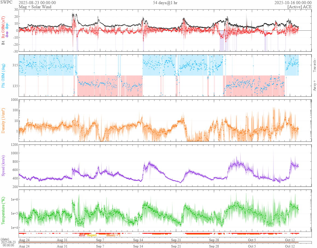Click the 315 tick on the Phi axis

pos(15,65)
